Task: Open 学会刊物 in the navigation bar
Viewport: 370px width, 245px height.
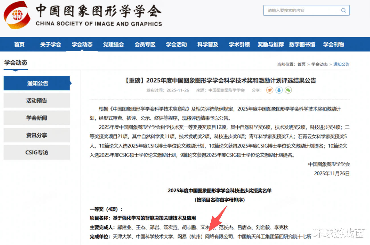Action: 334,44
